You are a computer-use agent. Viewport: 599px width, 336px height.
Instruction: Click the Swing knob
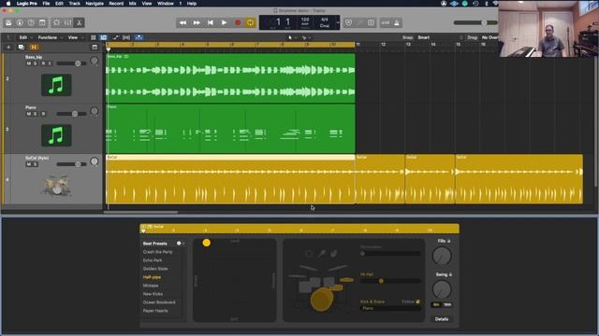pos(442,289)
